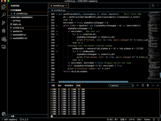161x121 pixels.
Task: Fold the for loop at line 342
Action: [x=57, y=51]
